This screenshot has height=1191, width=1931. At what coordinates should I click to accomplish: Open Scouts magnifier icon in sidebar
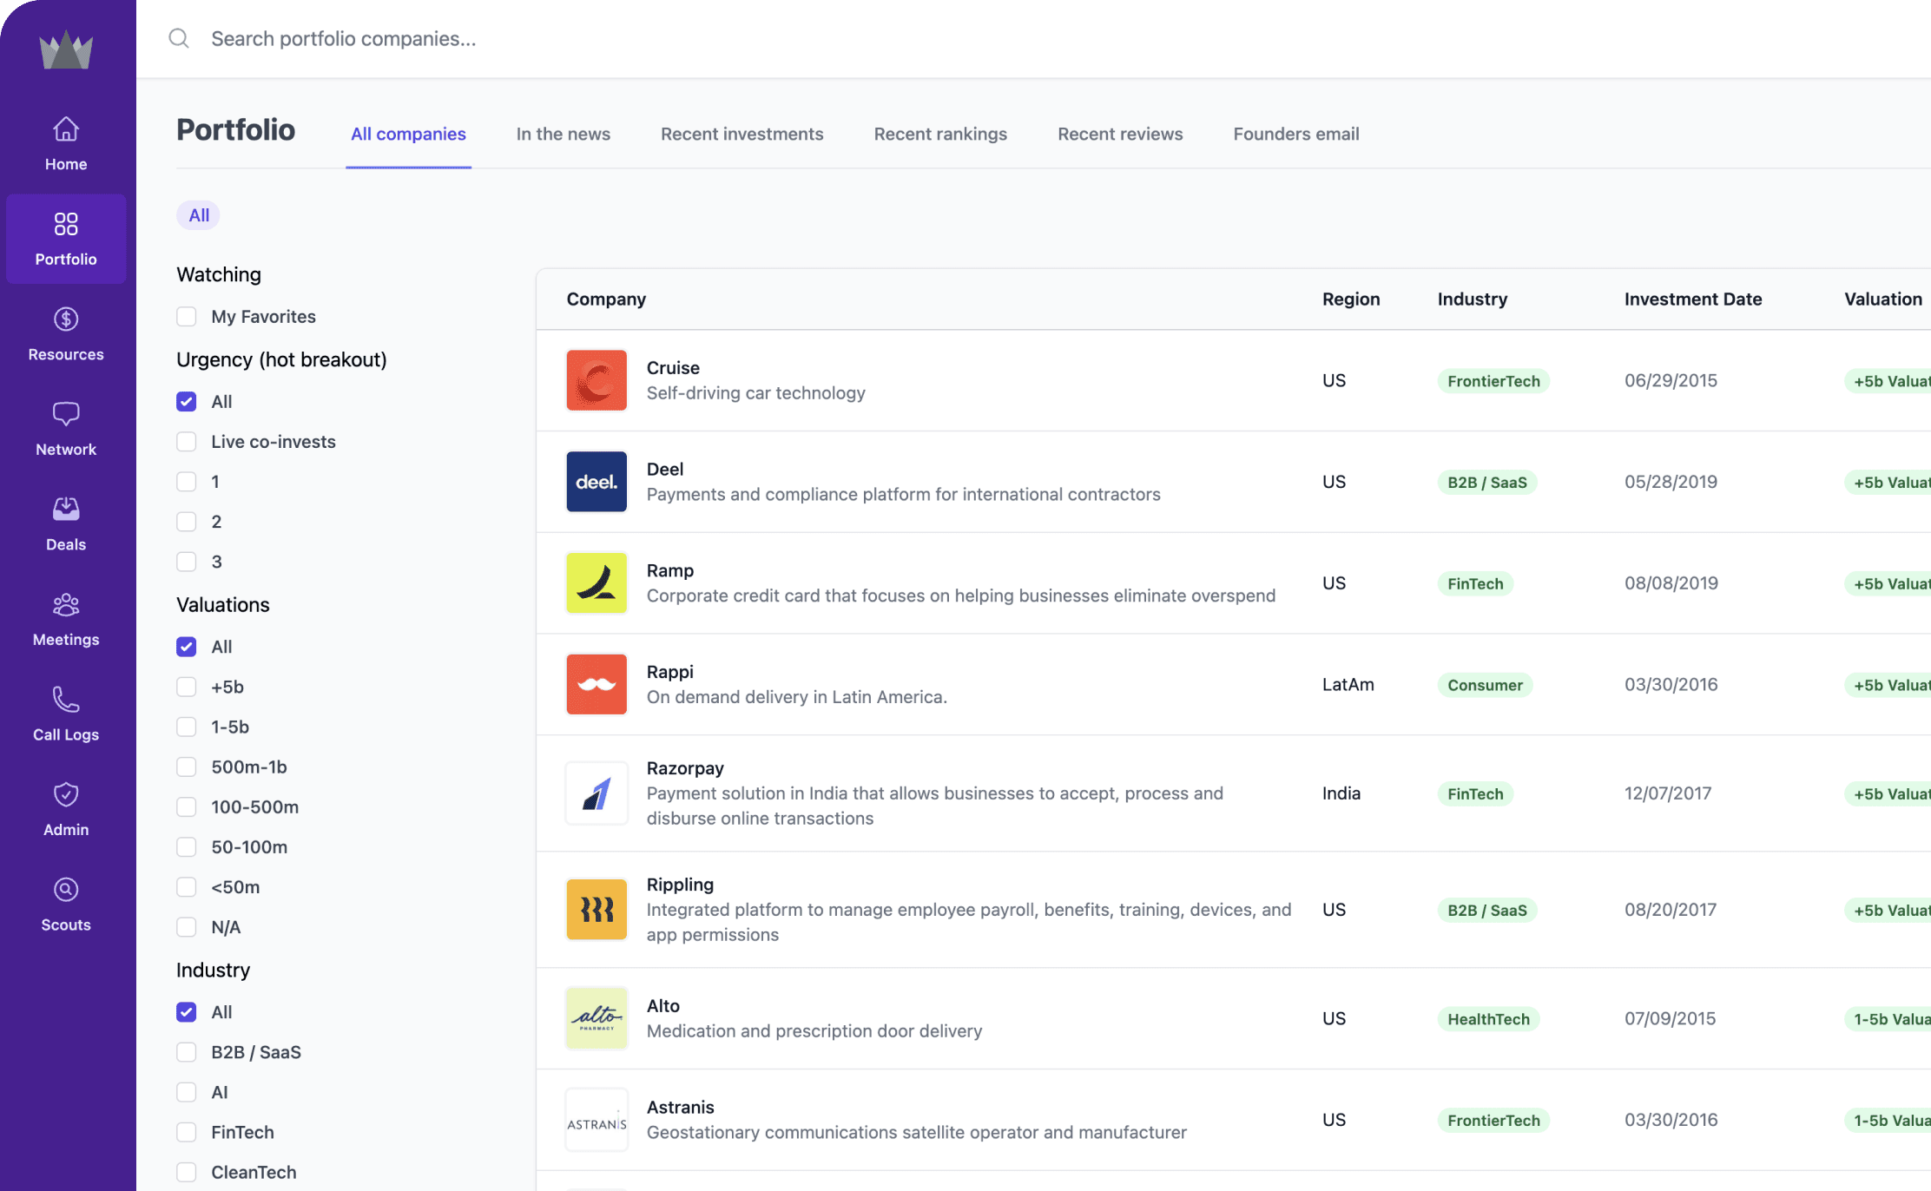66,890
